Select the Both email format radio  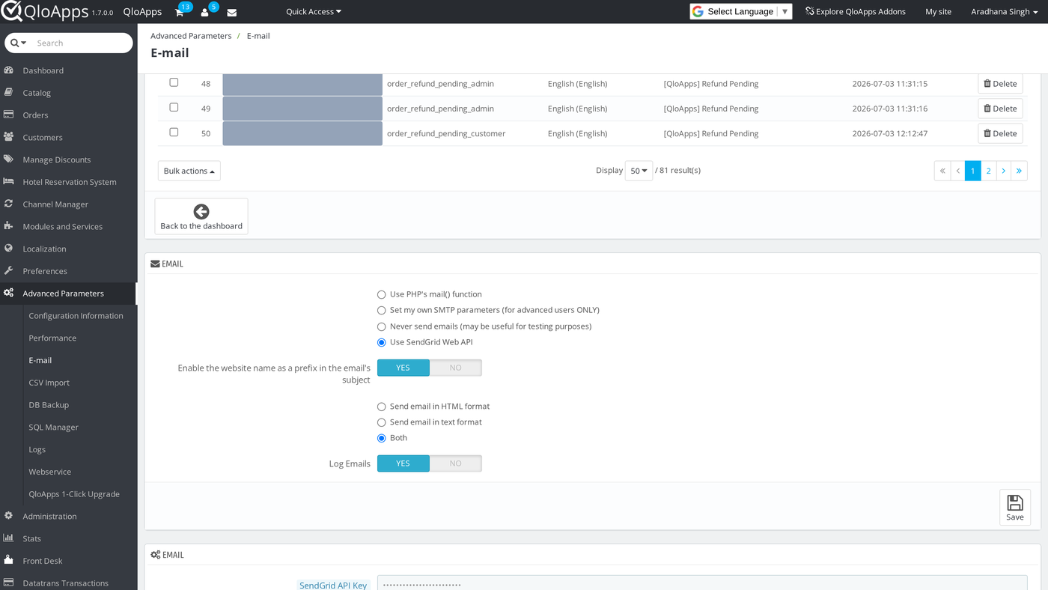(382, 438)
